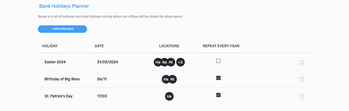The width and height of the screenshot is (349, 111).
Task: Click the Easter 2024 holiday name
Action: pos(55,62)
